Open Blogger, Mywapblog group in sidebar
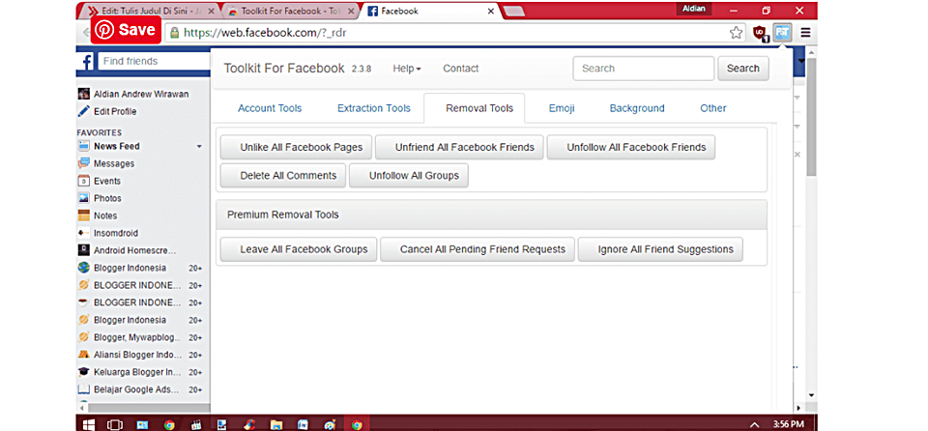Viewport: 928px width, 431px height. 137,337
